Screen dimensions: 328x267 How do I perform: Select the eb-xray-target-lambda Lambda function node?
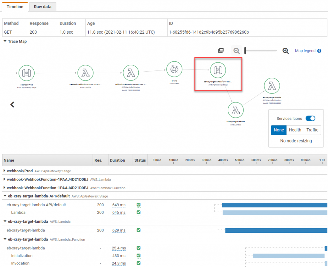[272, 85]
